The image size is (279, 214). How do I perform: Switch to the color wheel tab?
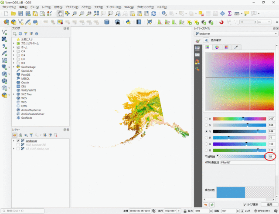point(217,47)
